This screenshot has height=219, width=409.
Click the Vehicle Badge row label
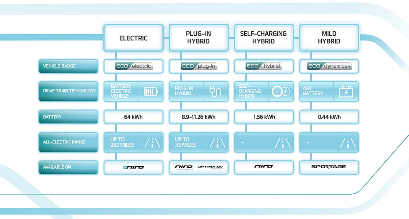pyautogui.click(x=68, y=66)
